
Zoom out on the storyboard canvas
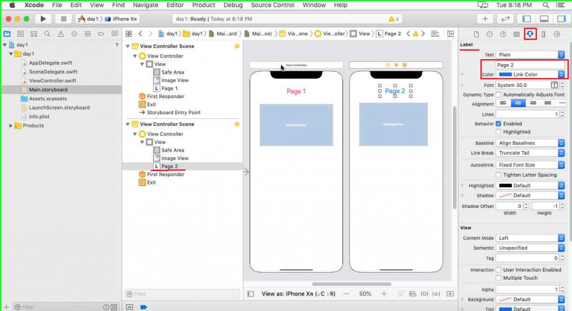pos(346,294)
